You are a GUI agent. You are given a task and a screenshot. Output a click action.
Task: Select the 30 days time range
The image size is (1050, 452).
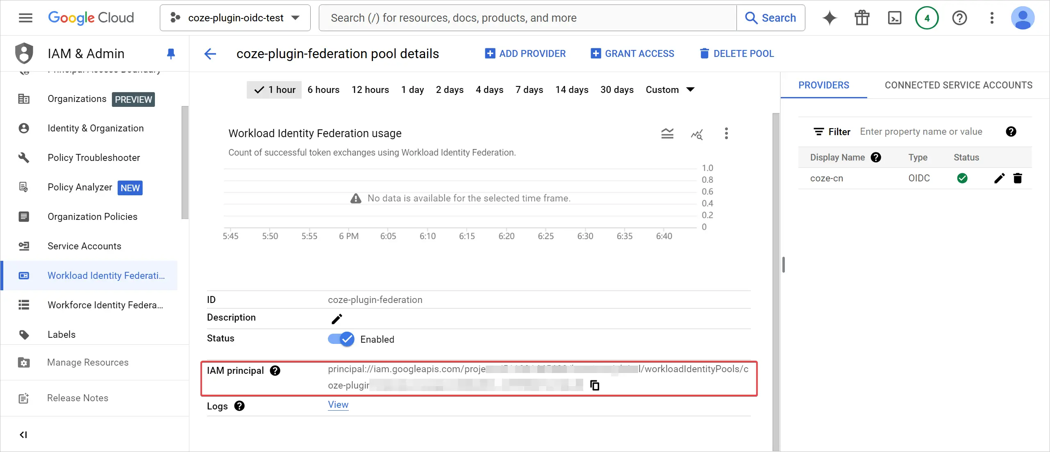point(617,90)
